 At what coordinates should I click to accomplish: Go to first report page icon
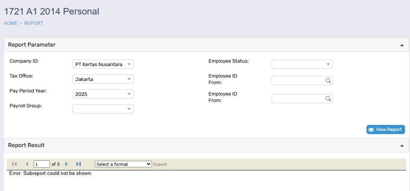14,164
